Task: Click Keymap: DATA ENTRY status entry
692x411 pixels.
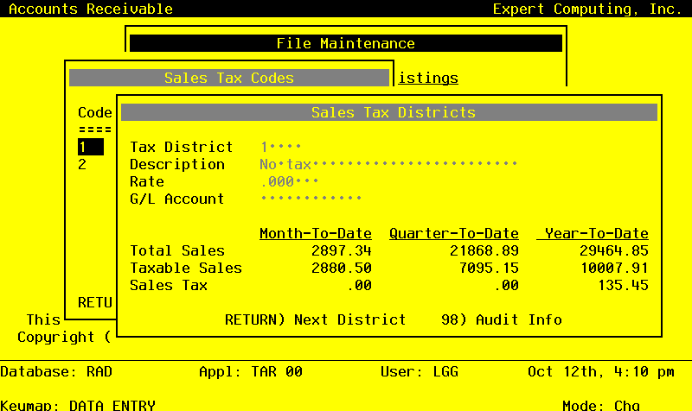Action: [x=78, y=405]
